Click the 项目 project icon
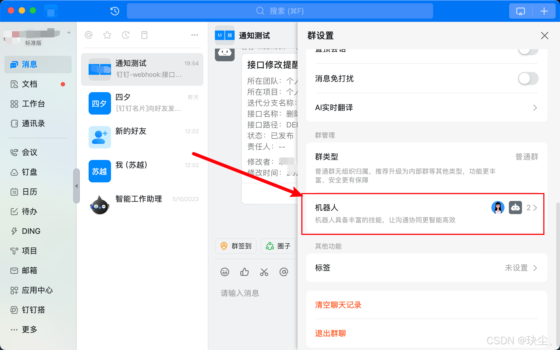560x350 pixels. click(14, 251)
